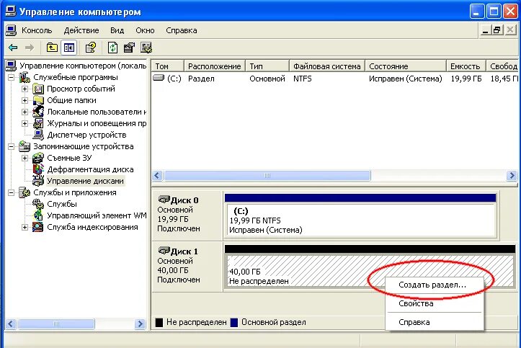The height and width of the screenshot is (348, 521).
Task: Select the Служба индексирования icon
Action: 38,227
